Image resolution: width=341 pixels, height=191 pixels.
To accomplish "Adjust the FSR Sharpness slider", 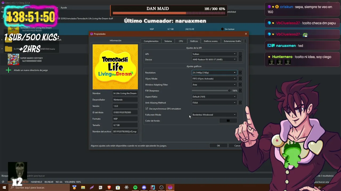I will (x=211, y=91).
